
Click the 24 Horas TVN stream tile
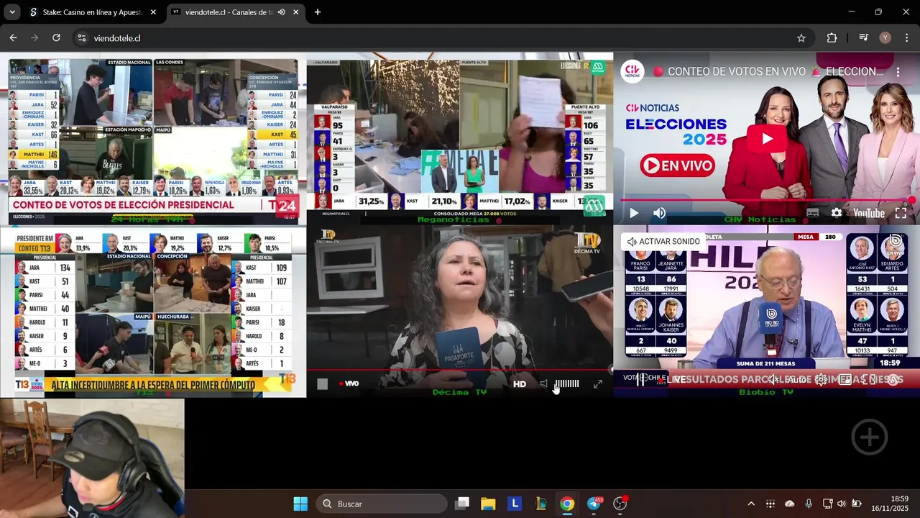[153, 139]
